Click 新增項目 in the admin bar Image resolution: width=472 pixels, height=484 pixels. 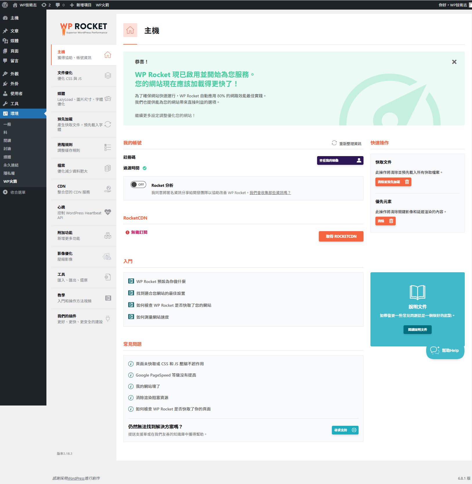point(81,5)
